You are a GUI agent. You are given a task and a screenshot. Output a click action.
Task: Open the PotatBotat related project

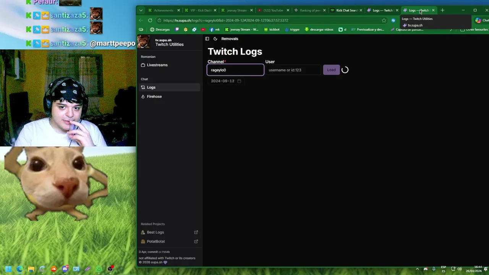click(169, 241)
